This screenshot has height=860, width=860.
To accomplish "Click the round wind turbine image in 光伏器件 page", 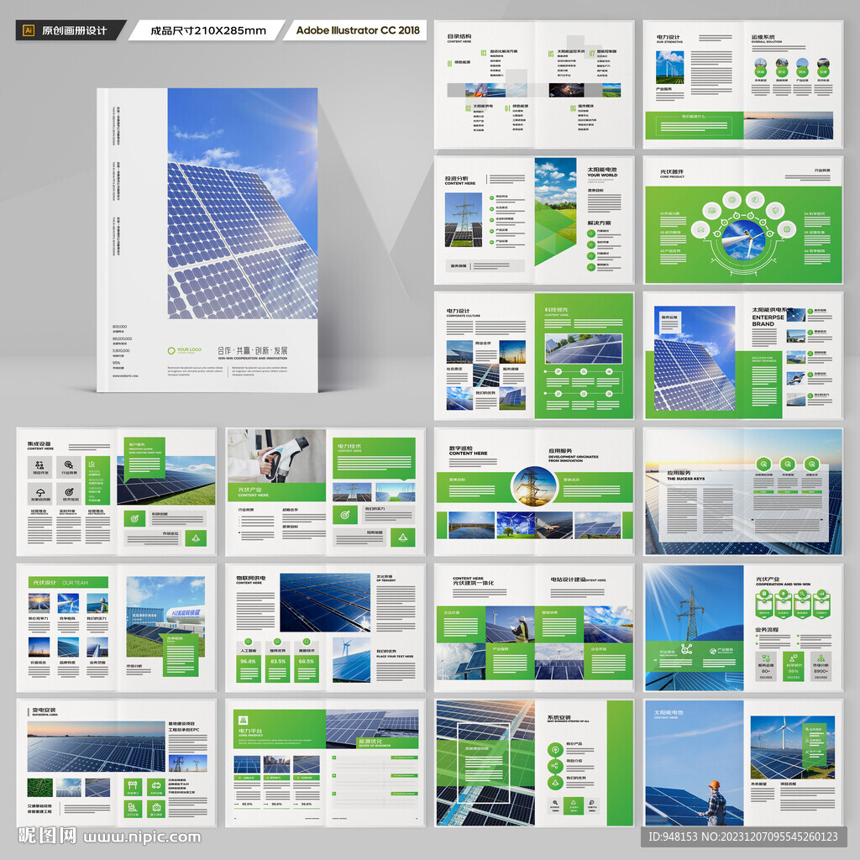I will point(743,238).
